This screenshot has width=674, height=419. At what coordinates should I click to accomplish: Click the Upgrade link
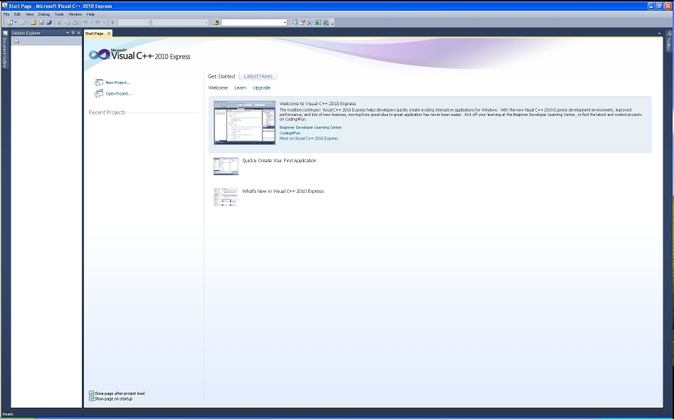[261, 87]
